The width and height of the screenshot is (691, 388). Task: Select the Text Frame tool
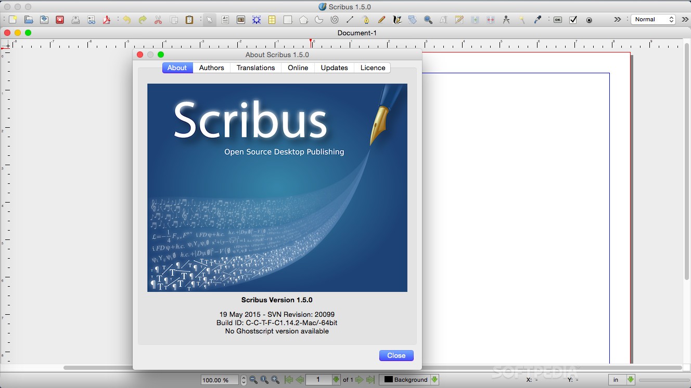point(225,20)
